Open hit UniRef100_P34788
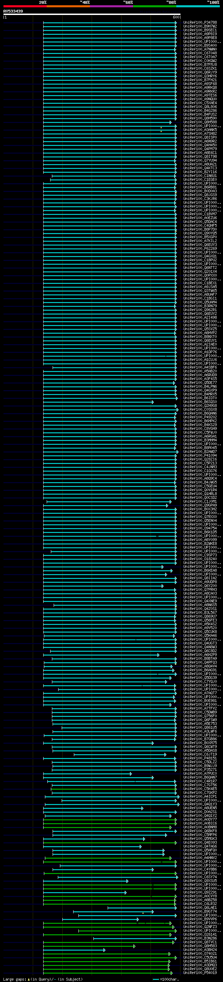Screen dimensions: 223x982 [x=200, y=23]
